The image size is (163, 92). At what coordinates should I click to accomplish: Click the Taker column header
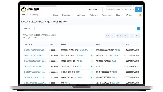point(98,44)
